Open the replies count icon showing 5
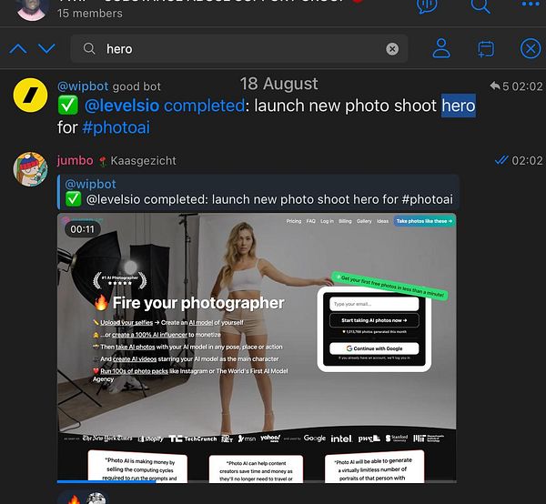546x504 pixels. click(500, 86)
